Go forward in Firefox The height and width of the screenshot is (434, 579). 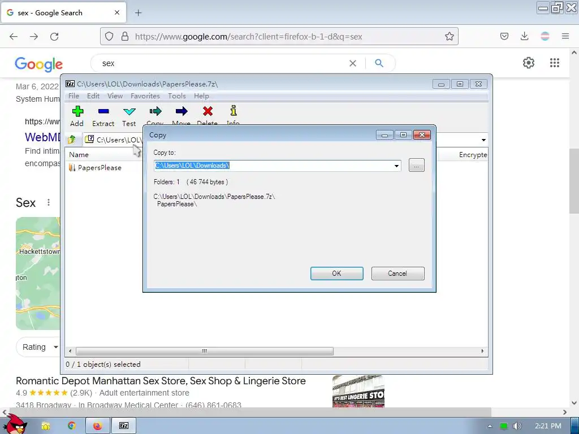coord(34,36)
